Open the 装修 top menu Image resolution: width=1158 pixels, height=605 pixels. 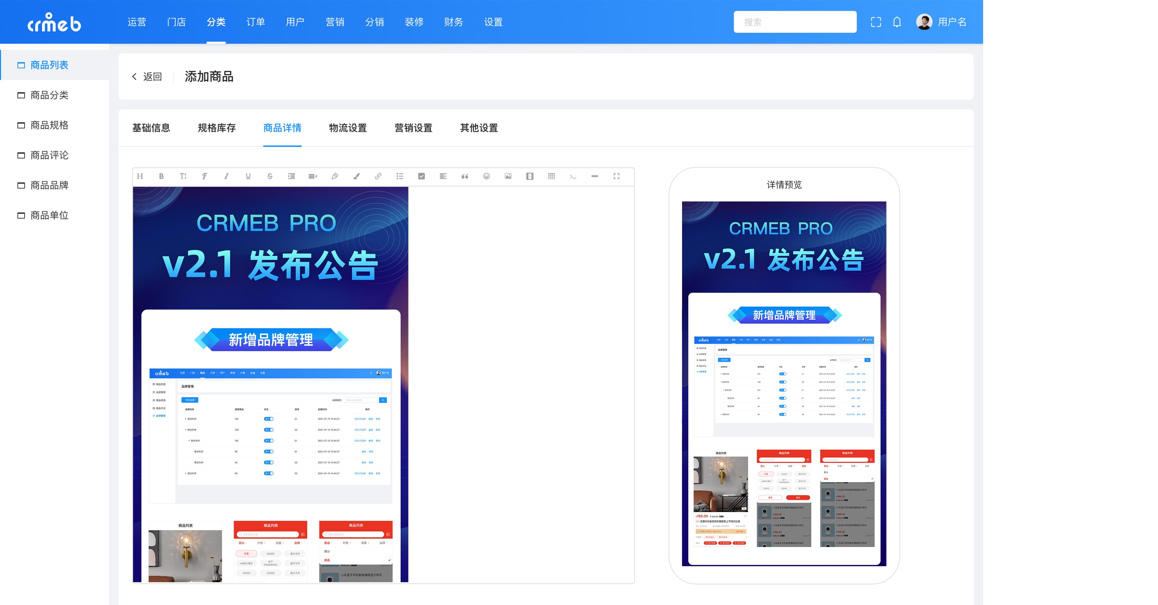(x=414, y=22)
